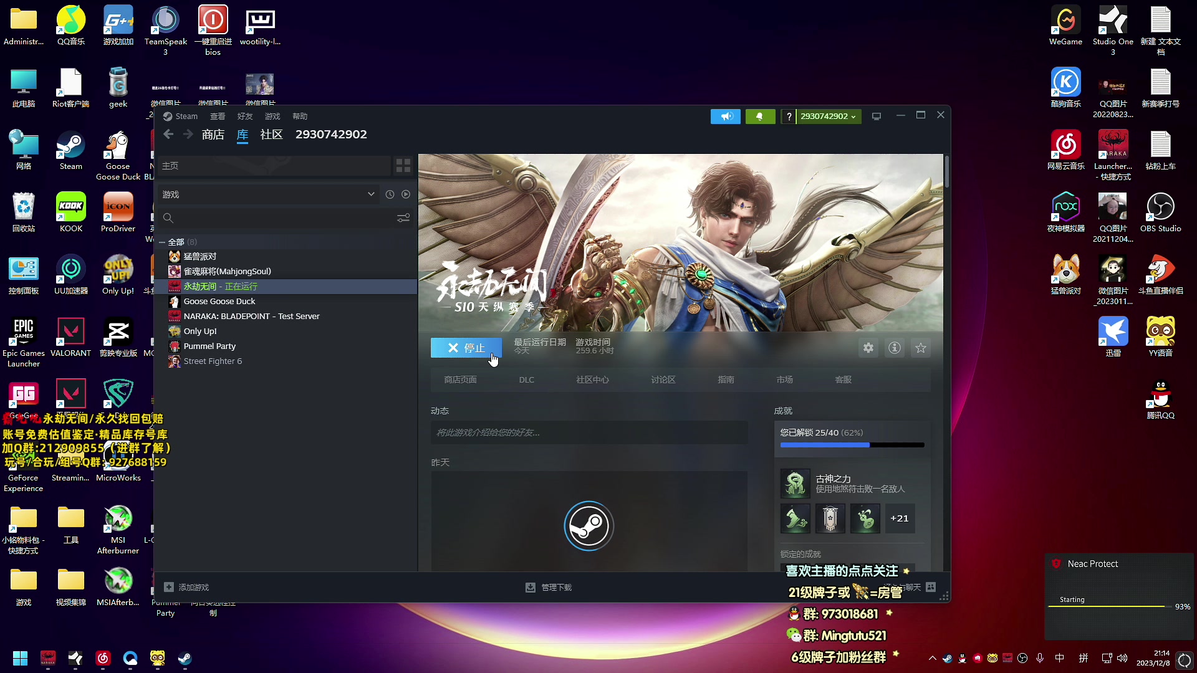Click the Steam announcements megaphone icon

click(726, 117)
